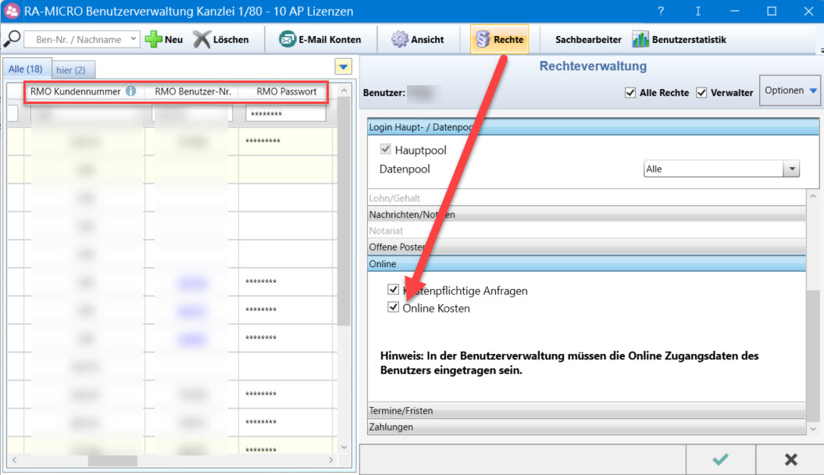The image size is (824, 475).
Task: Open the blue arrow dropdown above user list
Action: point(343,66)
